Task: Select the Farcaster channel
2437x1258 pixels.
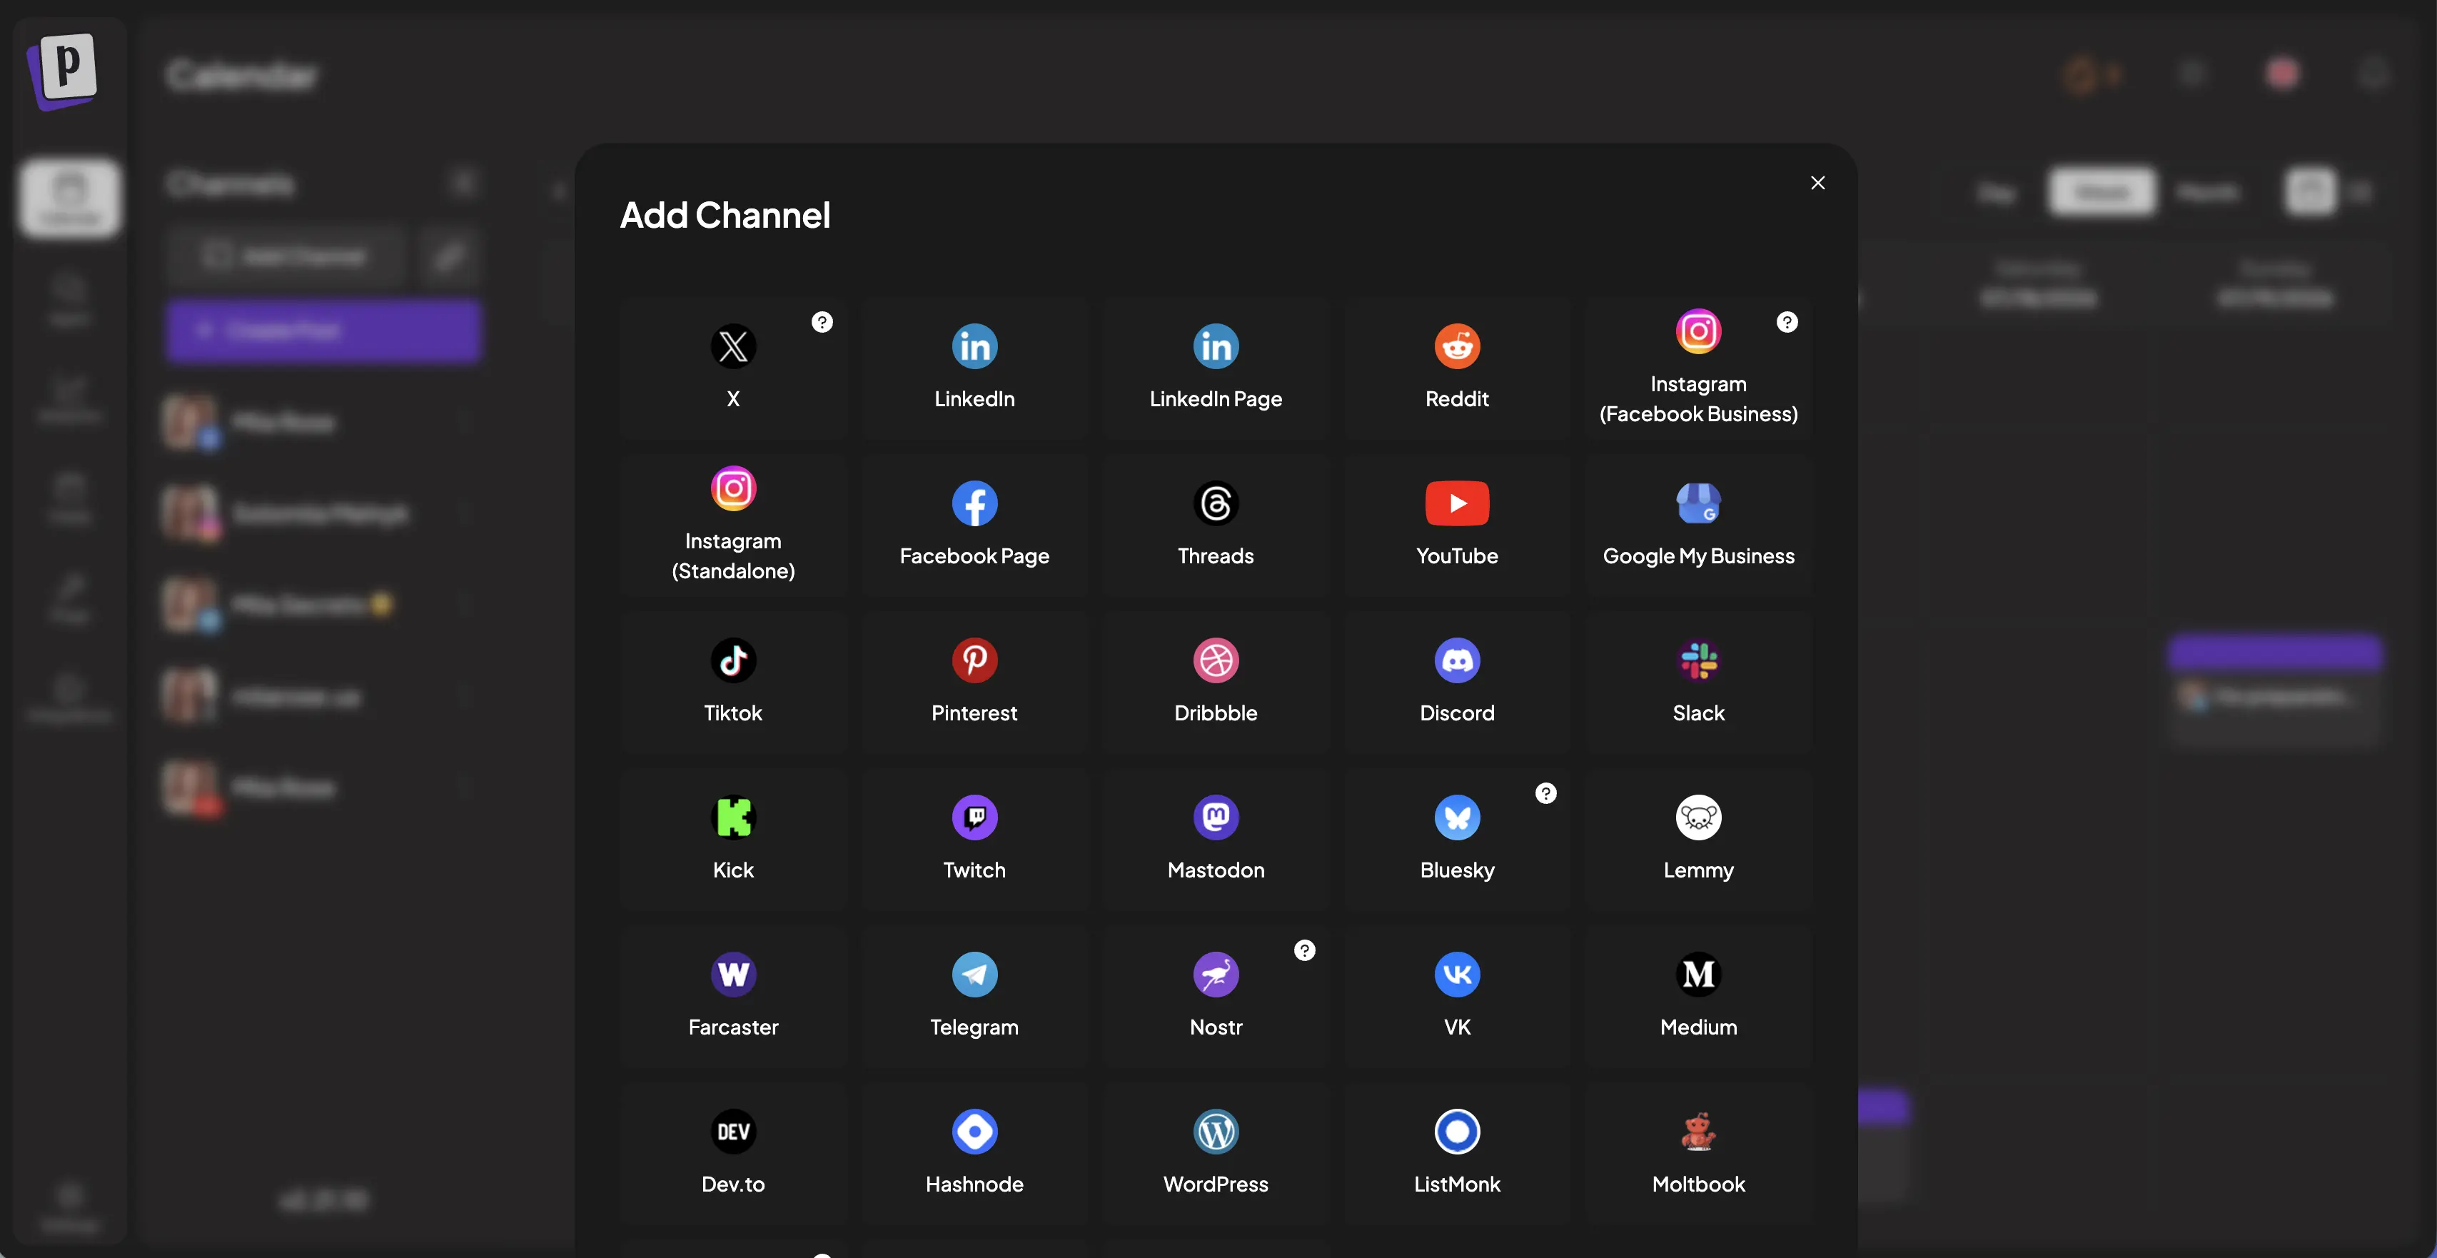Action: tap(733, 997)
